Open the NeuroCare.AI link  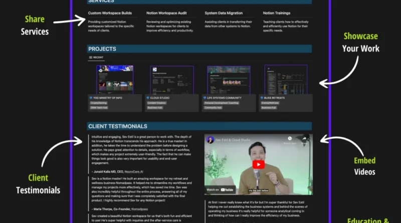134,172
